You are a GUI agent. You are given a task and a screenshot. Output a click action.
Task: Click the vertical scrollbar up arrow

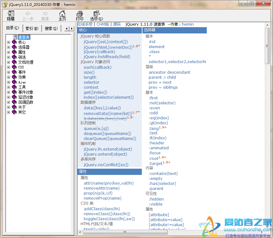tap(267, 25)
